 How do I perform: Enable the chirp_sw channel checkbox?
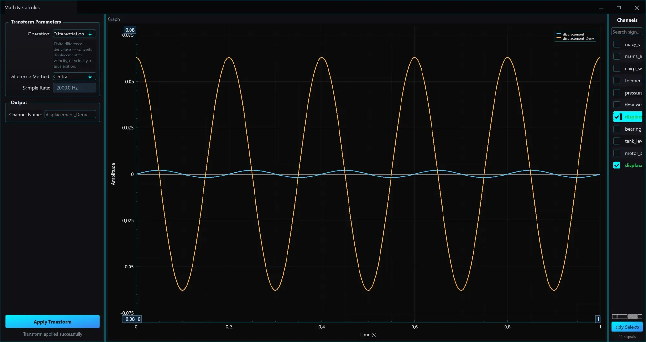617,68
